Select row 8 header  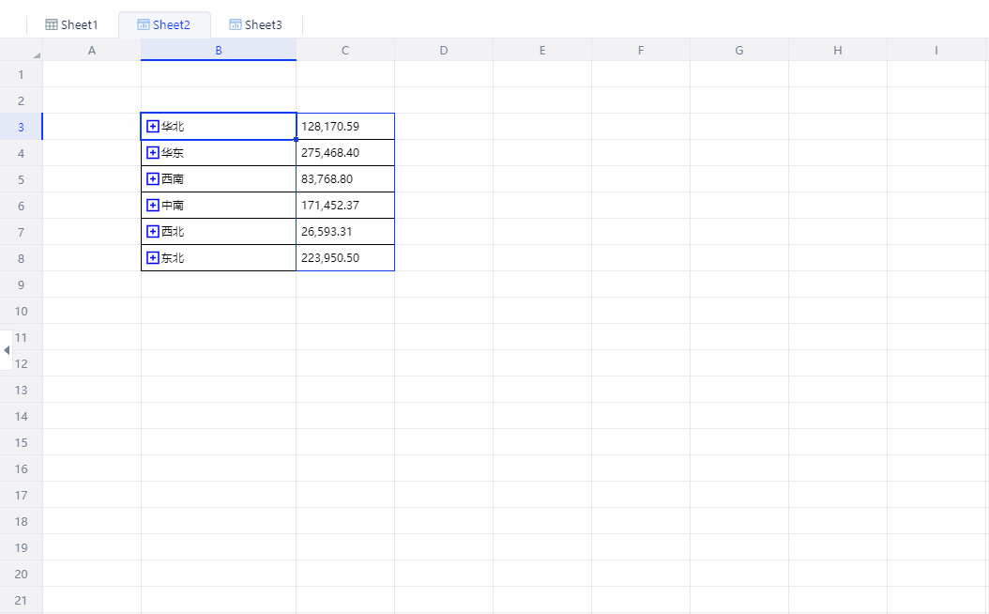(21, 258)
